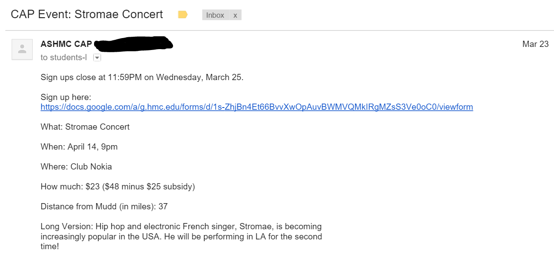Expand recipient details arrow beside students-l
Viewport: 554px width, 258px height.
click(97, 58)
